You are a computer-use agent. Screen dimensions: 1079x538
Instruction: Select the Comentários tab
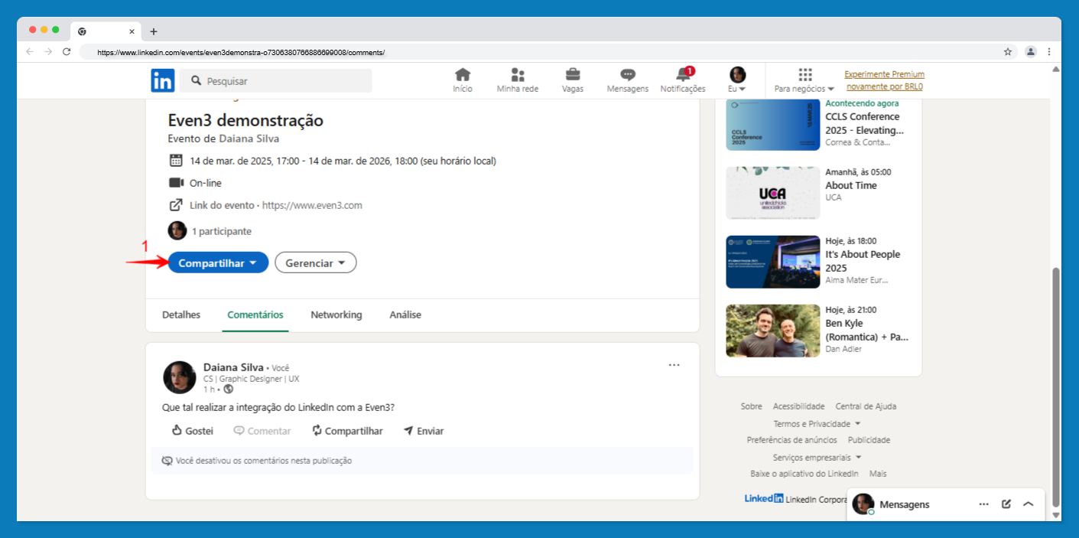tap(255, 315)
